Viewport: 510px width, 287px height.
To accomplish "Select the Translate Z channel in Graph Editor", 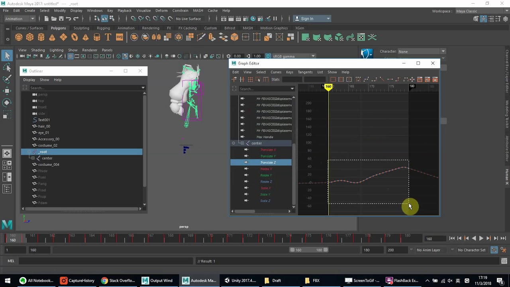I will [261, 163].
